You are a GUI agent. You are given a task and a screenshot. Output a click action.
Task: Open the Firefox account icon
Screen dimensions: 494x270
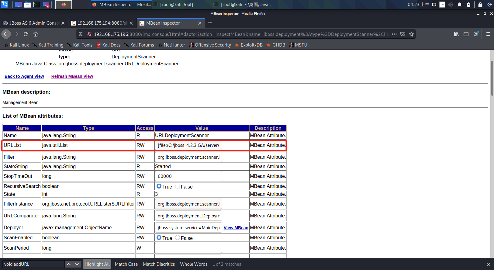coord(476,34)
